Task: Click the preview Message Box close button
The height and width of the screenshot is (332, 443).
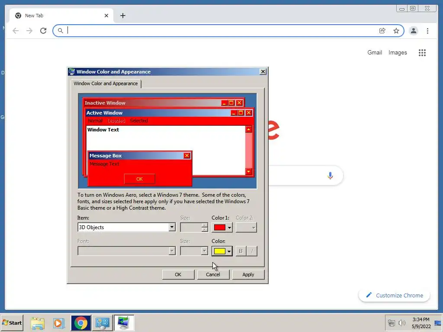Action: pyautogui.click(x=187, y=156)
